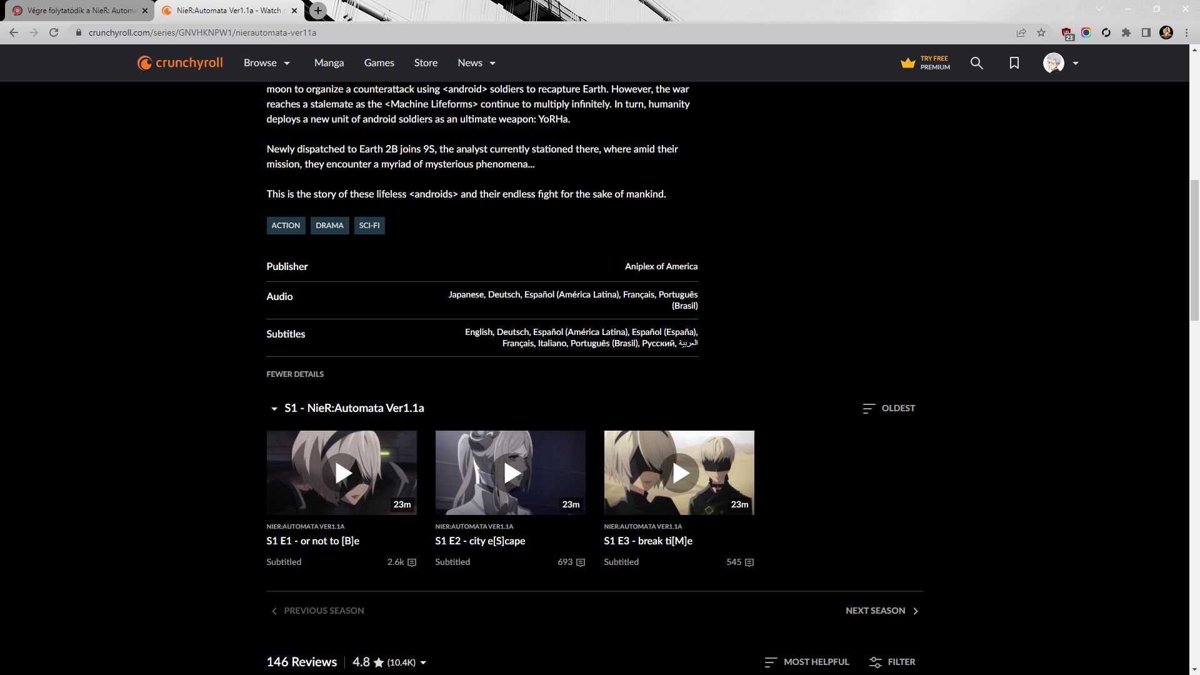Open the Manga menu item
Screen dimensions: 1200x675
329,63
